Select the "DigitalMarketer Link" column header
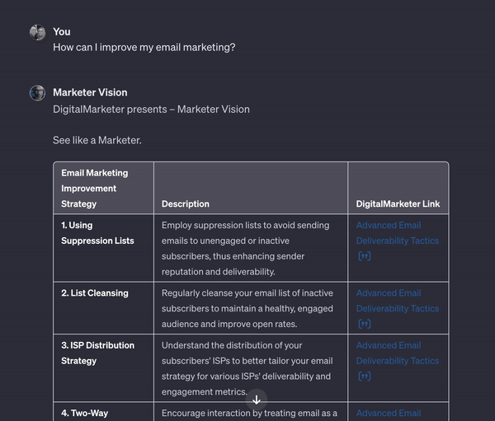 point(398,203)
